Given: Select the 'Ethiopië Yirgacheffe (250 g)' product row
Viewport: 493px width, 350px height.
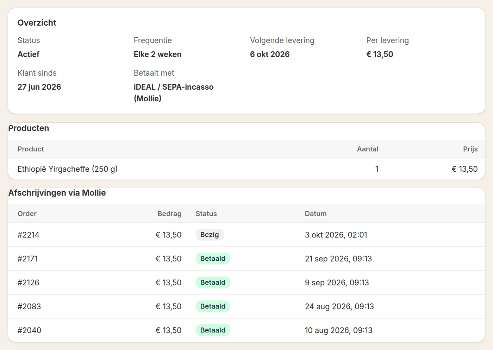Looking at the screenshot, I should click(246, 169).
